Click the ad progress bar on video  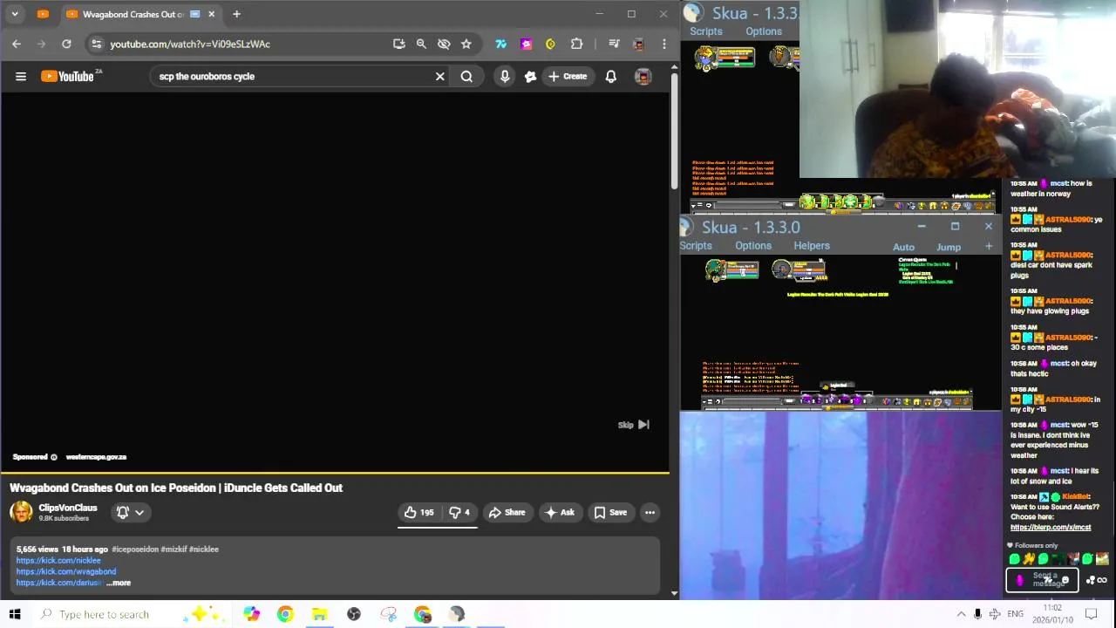pyautogui.click(x=335, y=474)
